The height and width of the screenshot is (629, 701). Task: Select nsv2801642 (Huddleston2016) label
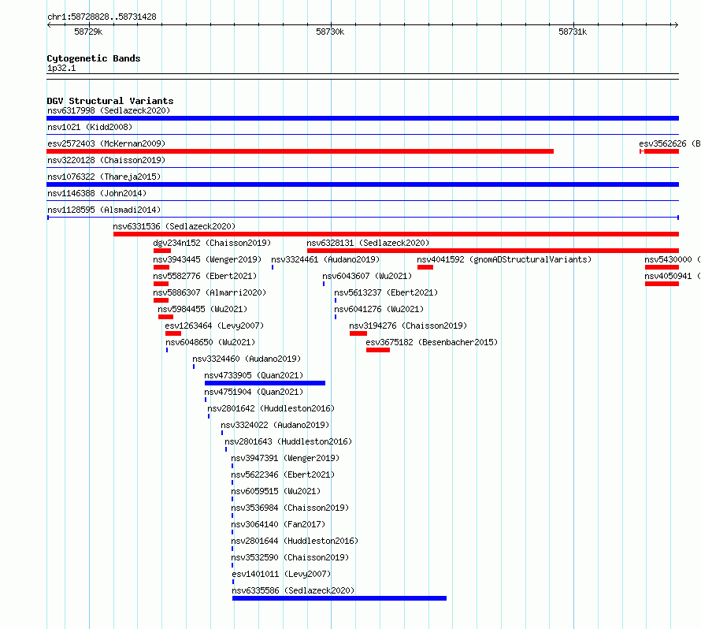click(271, 408)
